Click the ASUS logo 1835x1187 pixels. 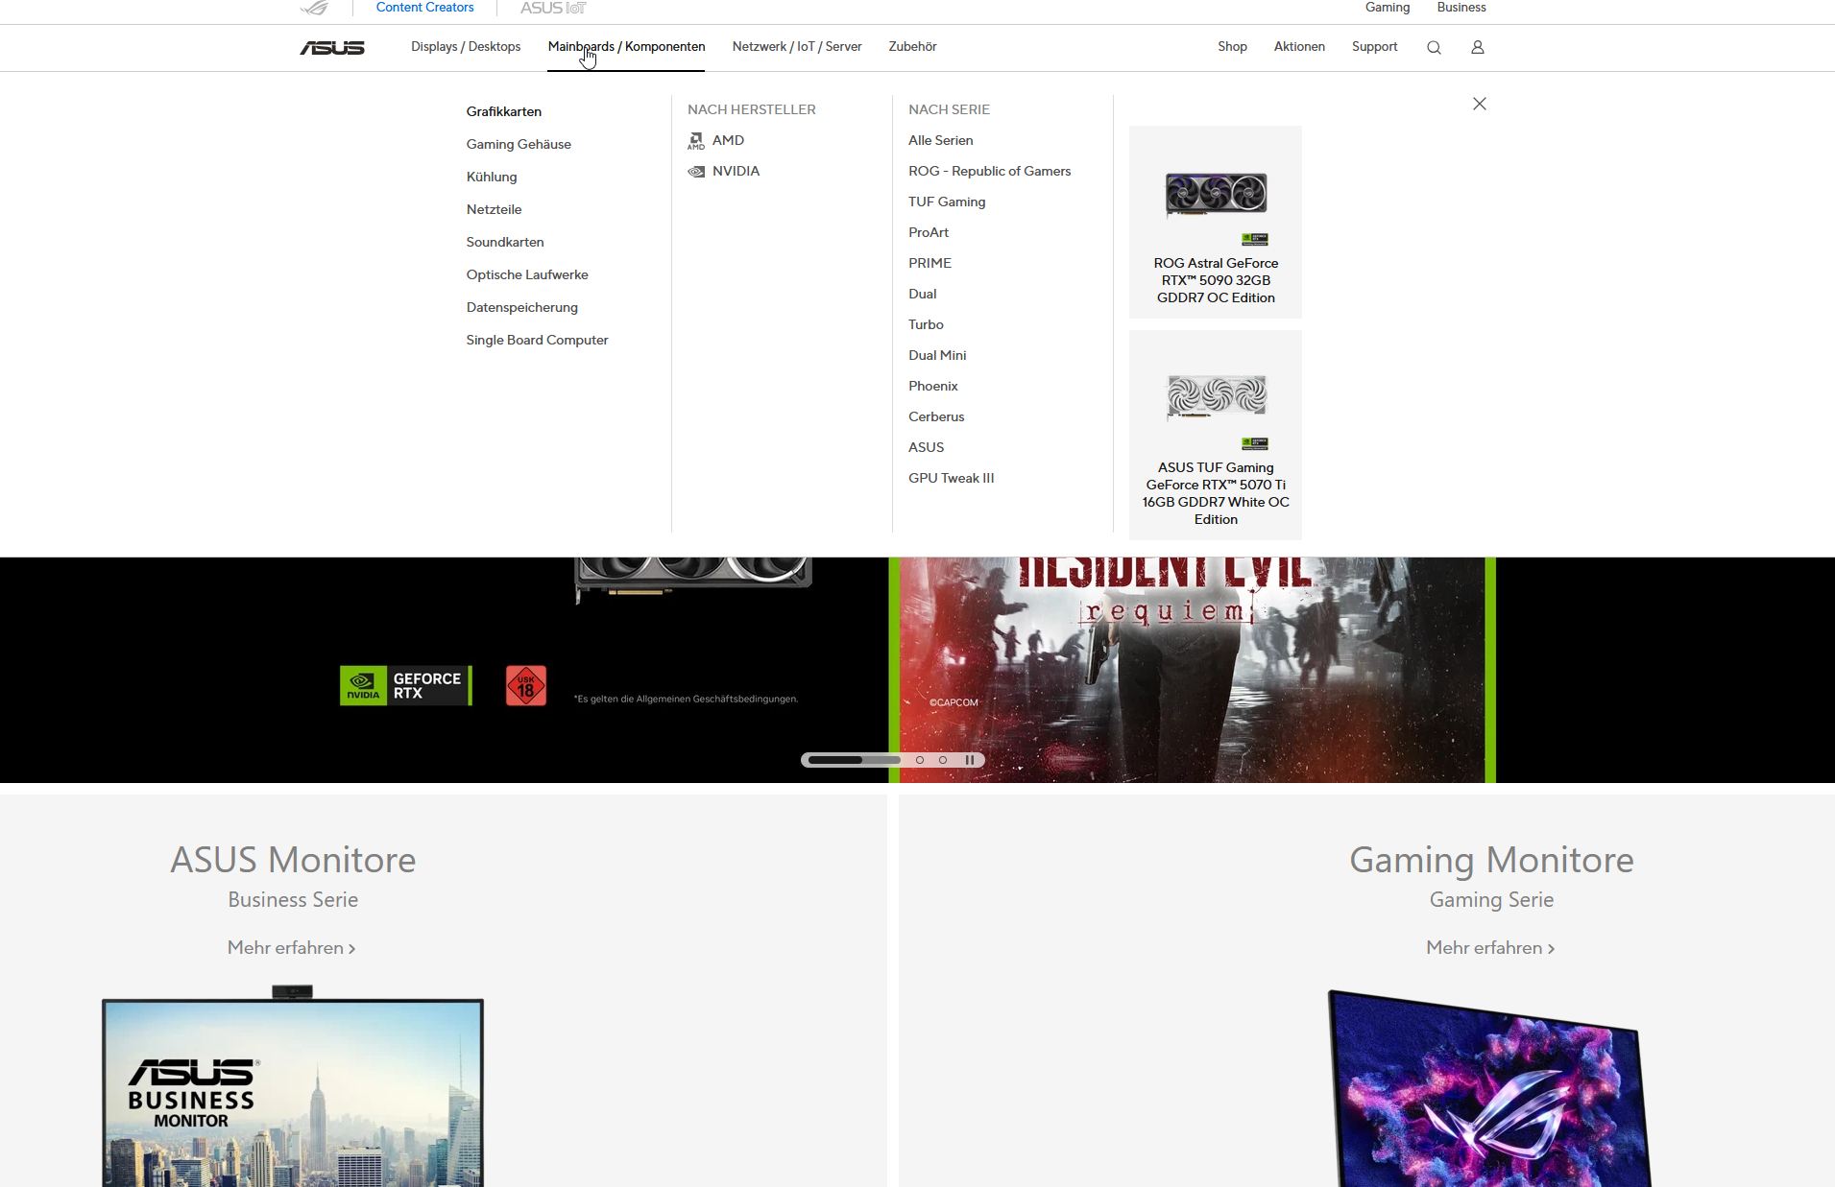[332, 47]
